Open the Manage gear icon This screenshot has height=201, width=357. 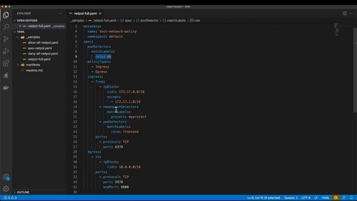(6, 189)
